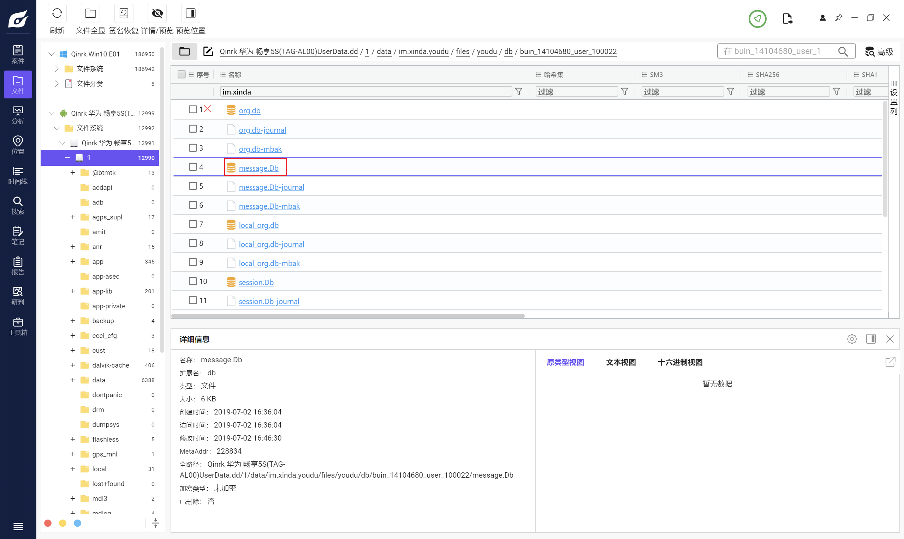Click the 刷新 refresh icon
Image resolution: width=904 pixels, height=539 pixels.
pos(57,13)
